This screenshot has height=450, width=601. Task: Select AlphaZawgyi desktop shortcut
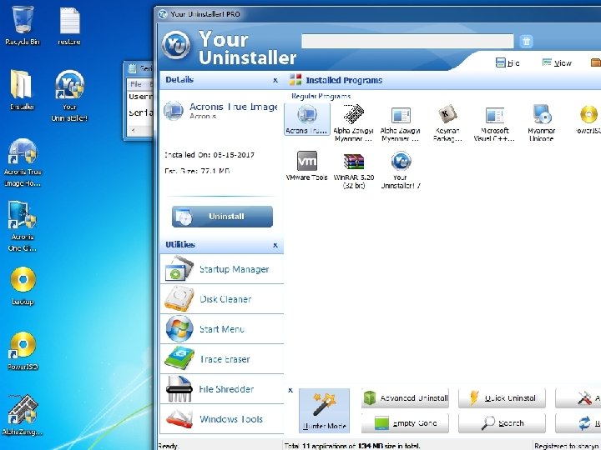click(23, 415)
